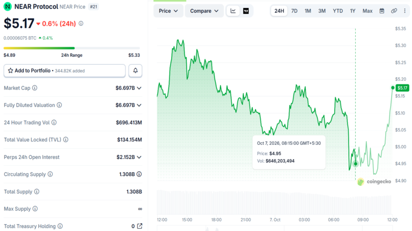This screenshot has width=412, height=231.
Task: Expand Market Cap value chevron
Action: 139,88
